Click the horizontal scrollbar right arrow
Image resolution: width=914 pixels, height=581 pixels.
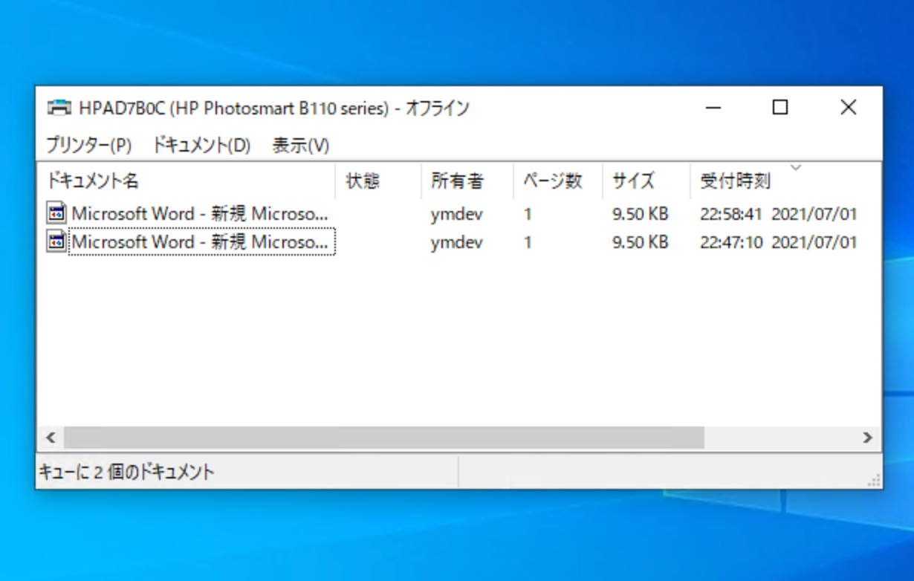pyautogui.click(x=868, y=438)
